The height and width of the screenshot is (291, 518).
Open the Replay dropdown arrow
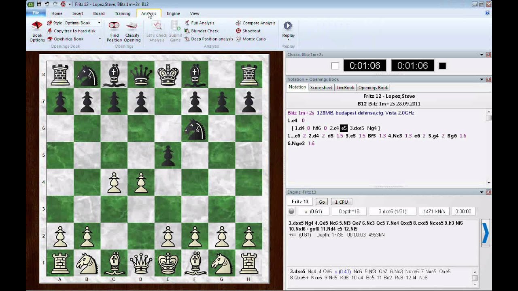click(x=288, y=40)
